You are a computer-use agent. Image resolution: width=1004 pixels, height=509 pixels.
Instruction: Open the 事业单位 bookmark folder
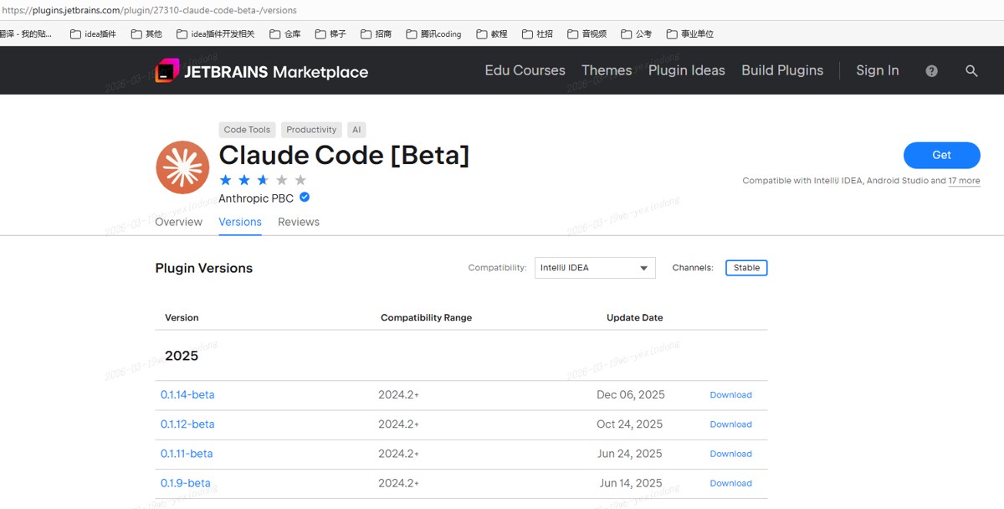point(689,34)
